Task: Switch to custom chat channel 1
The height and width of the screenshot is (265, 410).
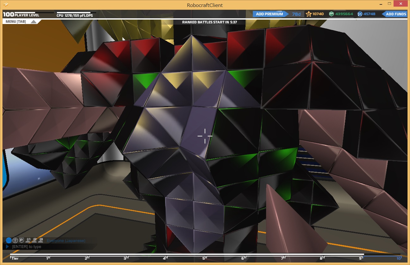Action: (x=28, y=240)
